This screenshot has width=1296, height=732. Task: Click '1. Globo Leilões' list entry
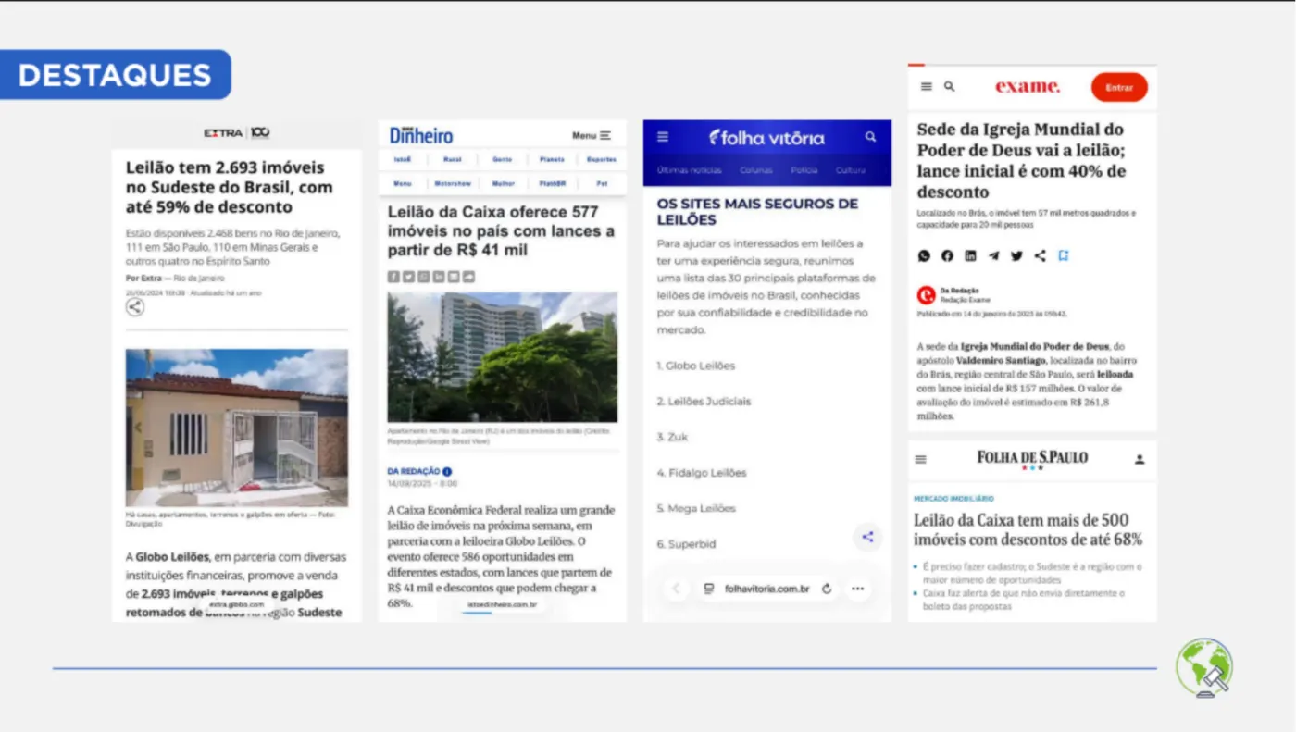[x=695, y=366]
